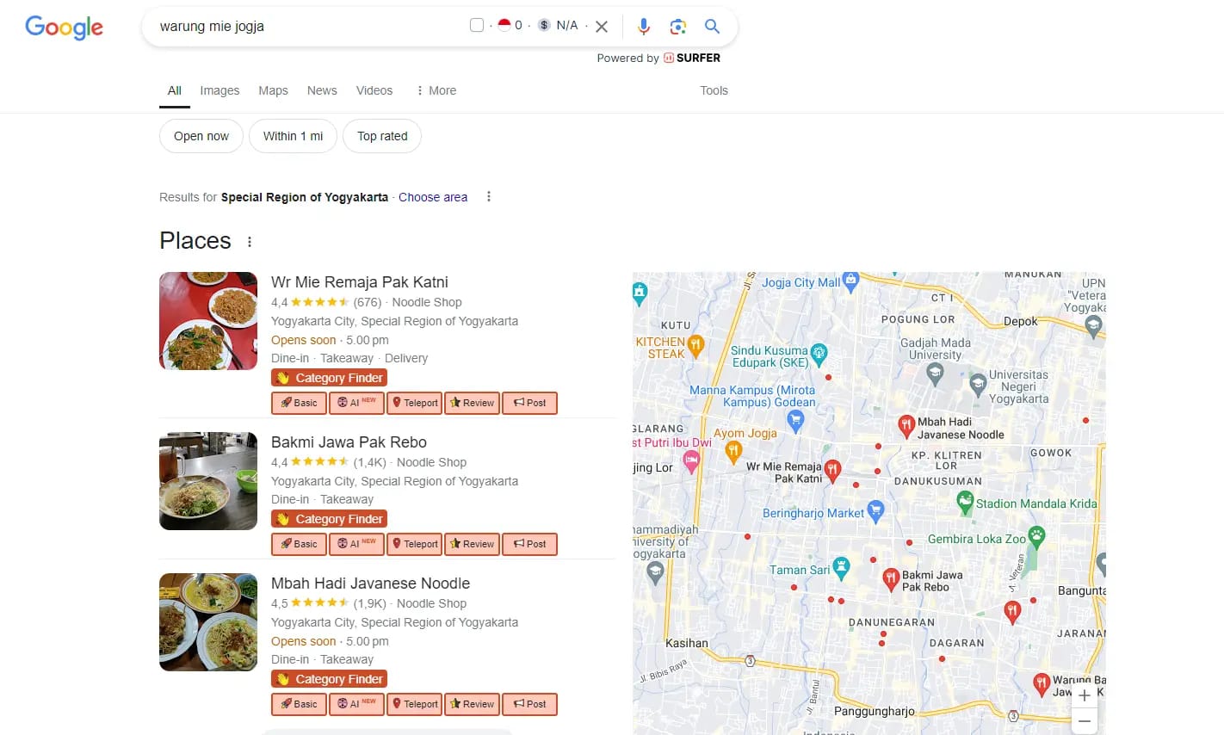Image resolution: width=1224 pixels, height=735 pixels.
Task: Click into the search input field
Action: [310, 27]
